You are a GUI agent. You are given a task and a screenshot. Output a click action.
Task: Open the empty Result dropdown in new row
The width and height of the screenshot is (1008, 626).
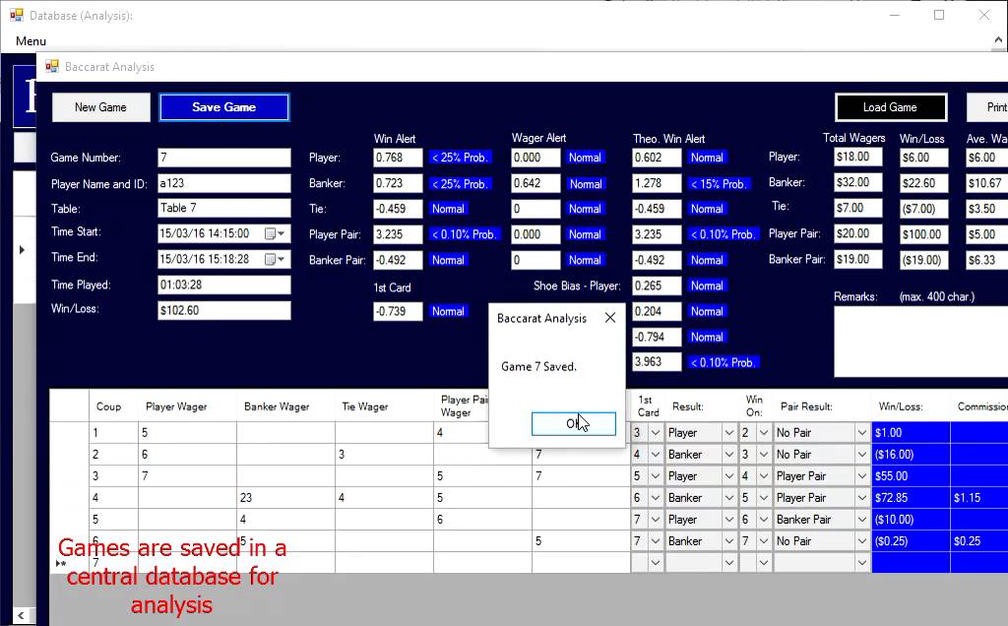pyautogui.click(x=729, y=563)
